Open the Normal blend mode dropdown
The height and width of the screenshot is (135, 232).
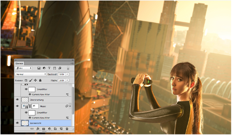(31, 74)
